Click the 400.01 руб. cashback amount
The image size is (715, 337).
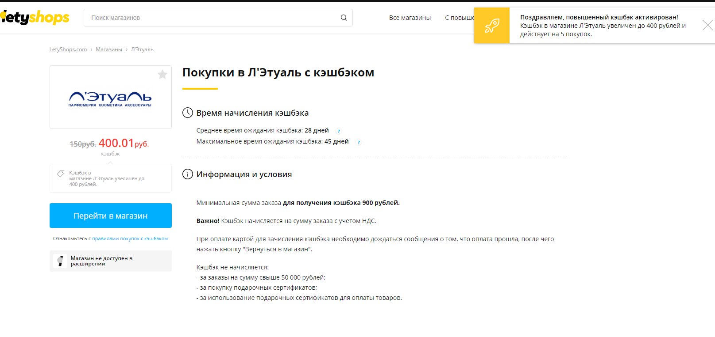coord(124,143)
